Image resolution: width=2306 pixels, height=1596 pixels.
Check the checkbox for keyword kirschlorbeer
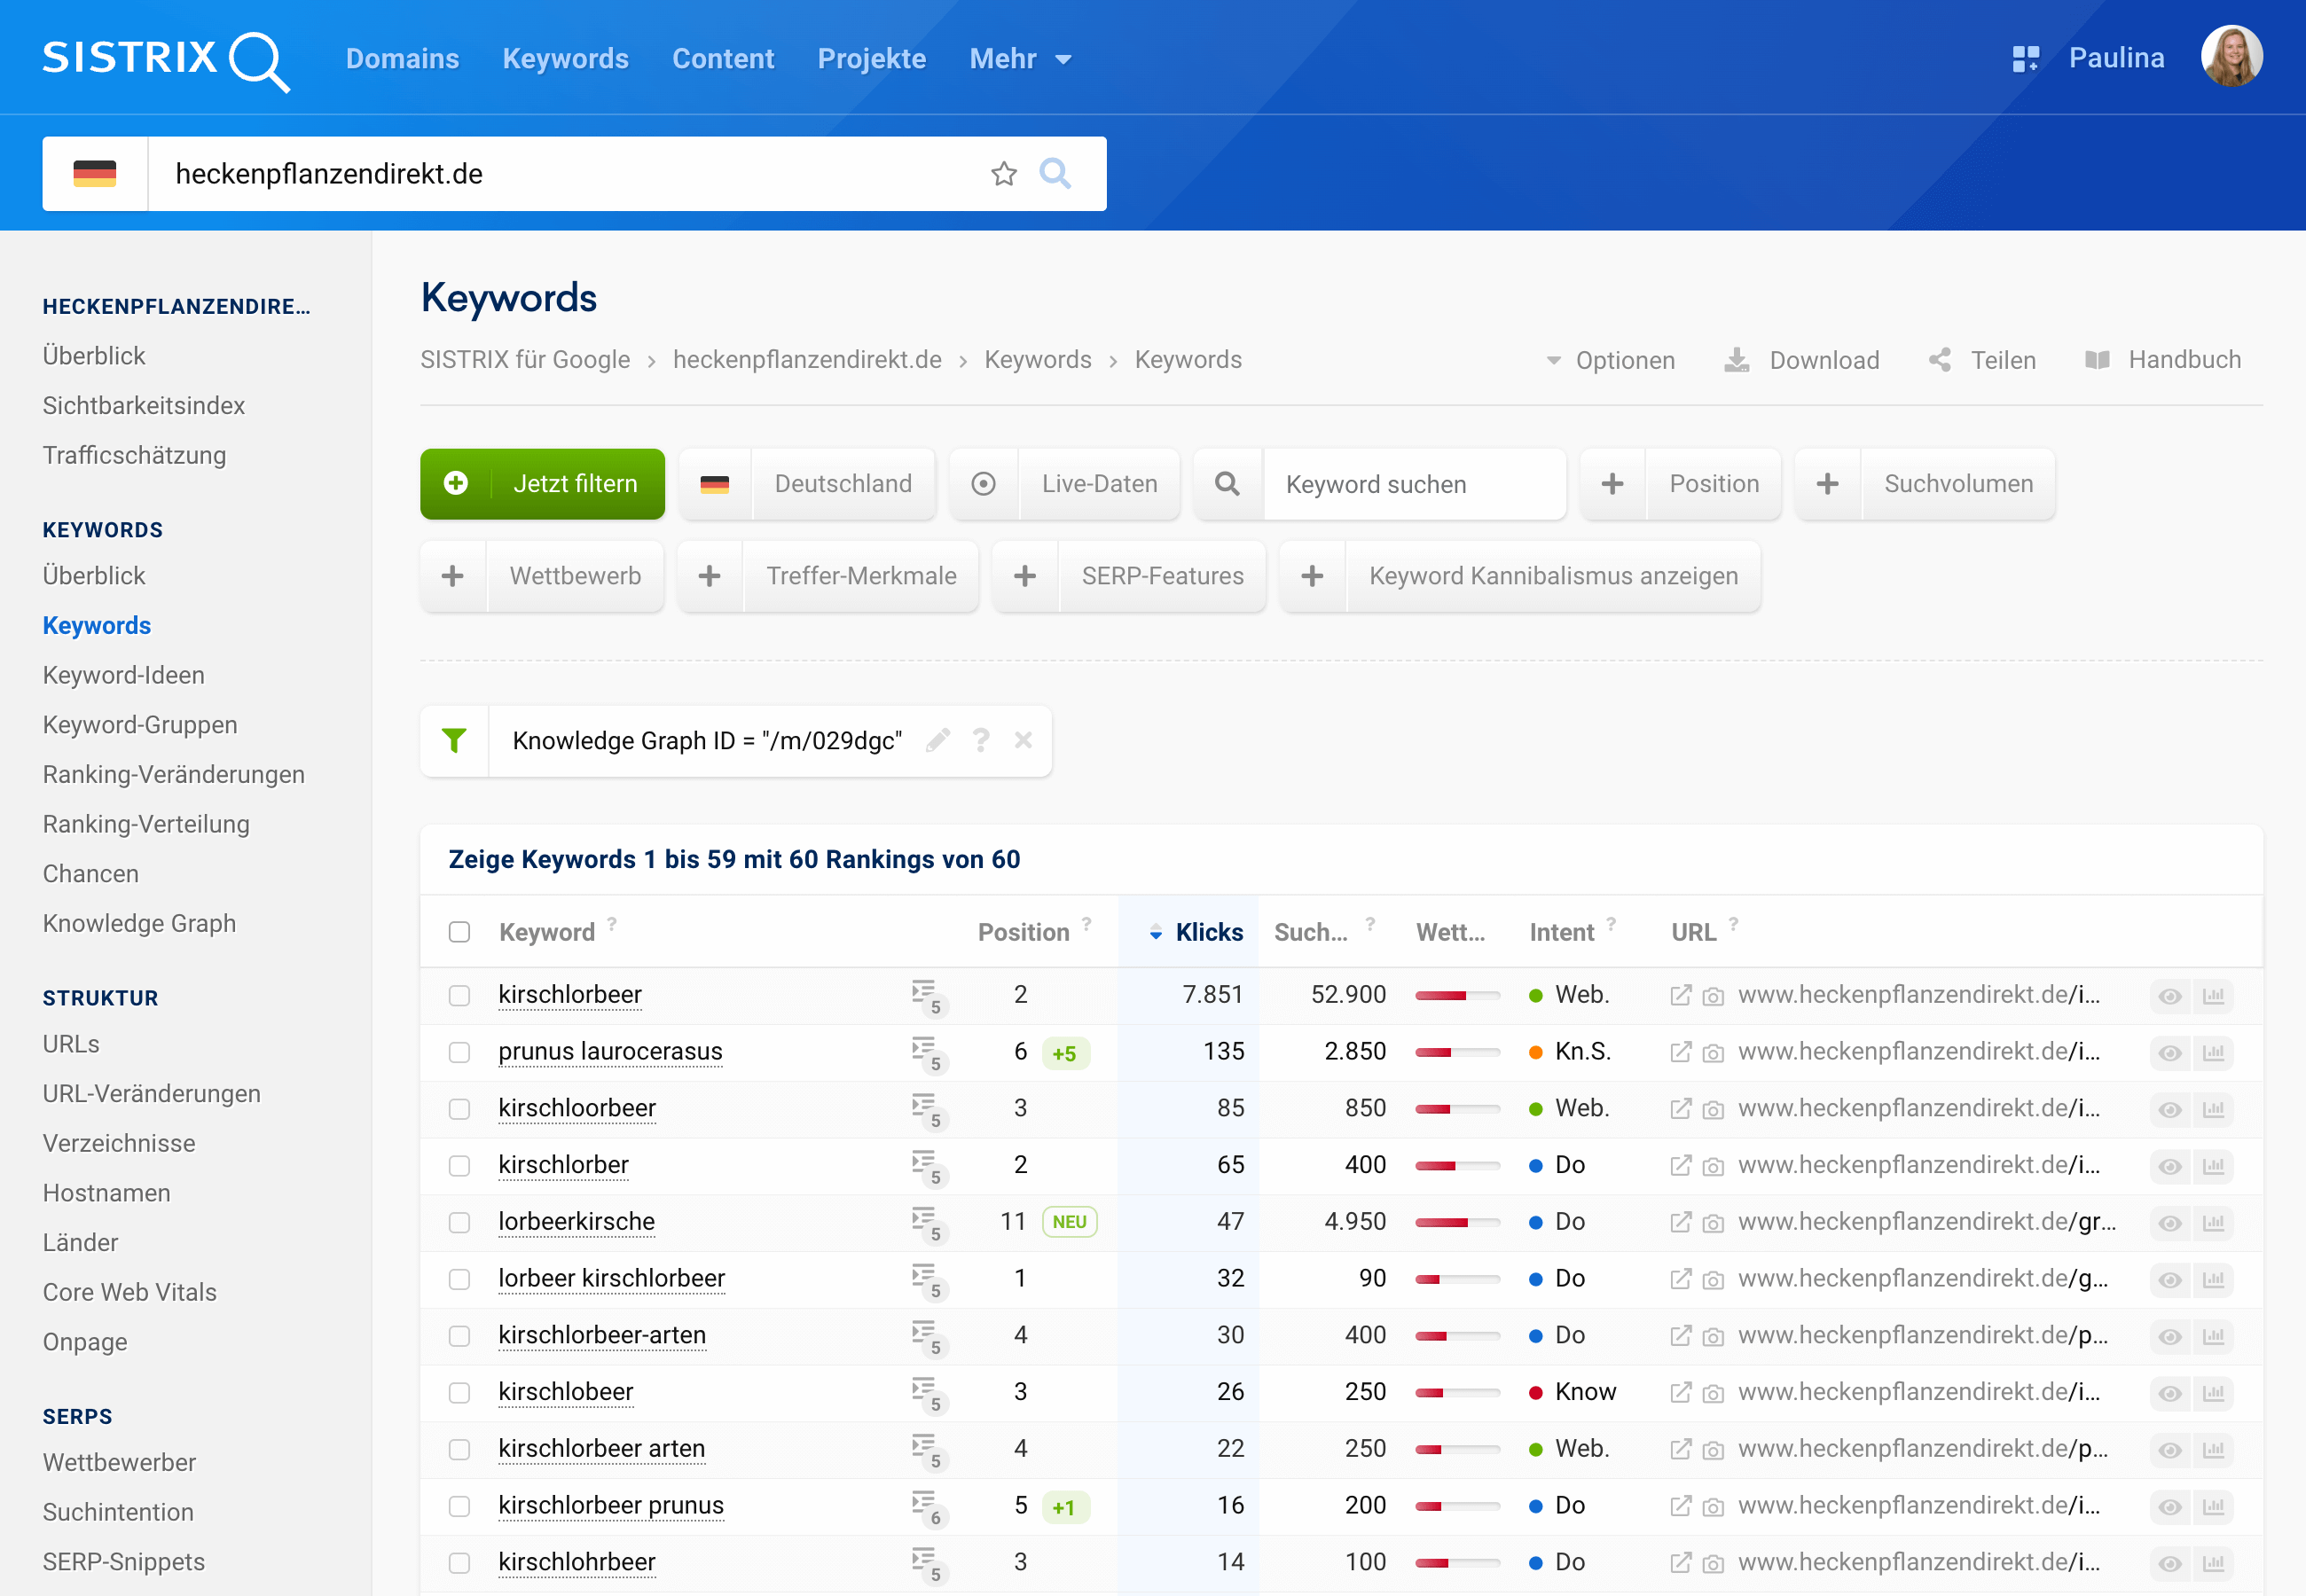coord(459,996)
